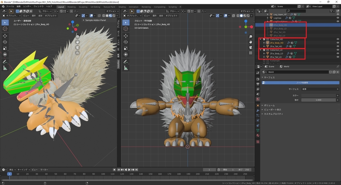Toggle X-ray mode in right viewport header

click(x=233, y=16)
